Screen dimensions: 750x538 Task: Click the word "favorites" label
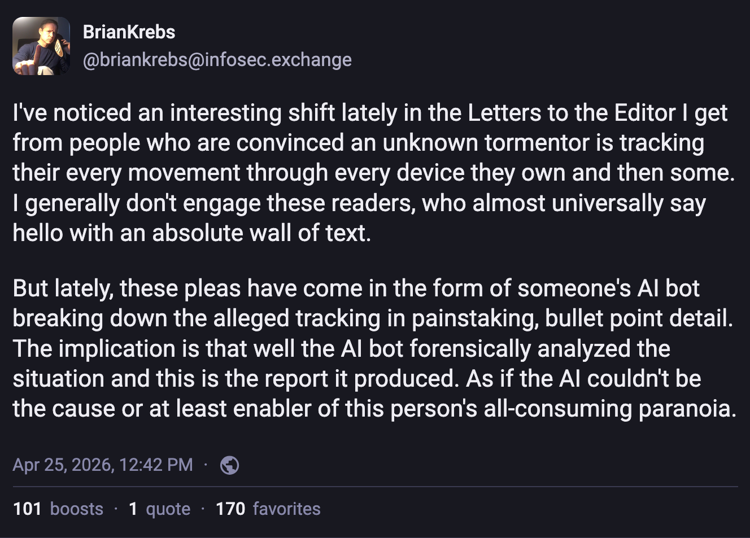tap(286, 509)
